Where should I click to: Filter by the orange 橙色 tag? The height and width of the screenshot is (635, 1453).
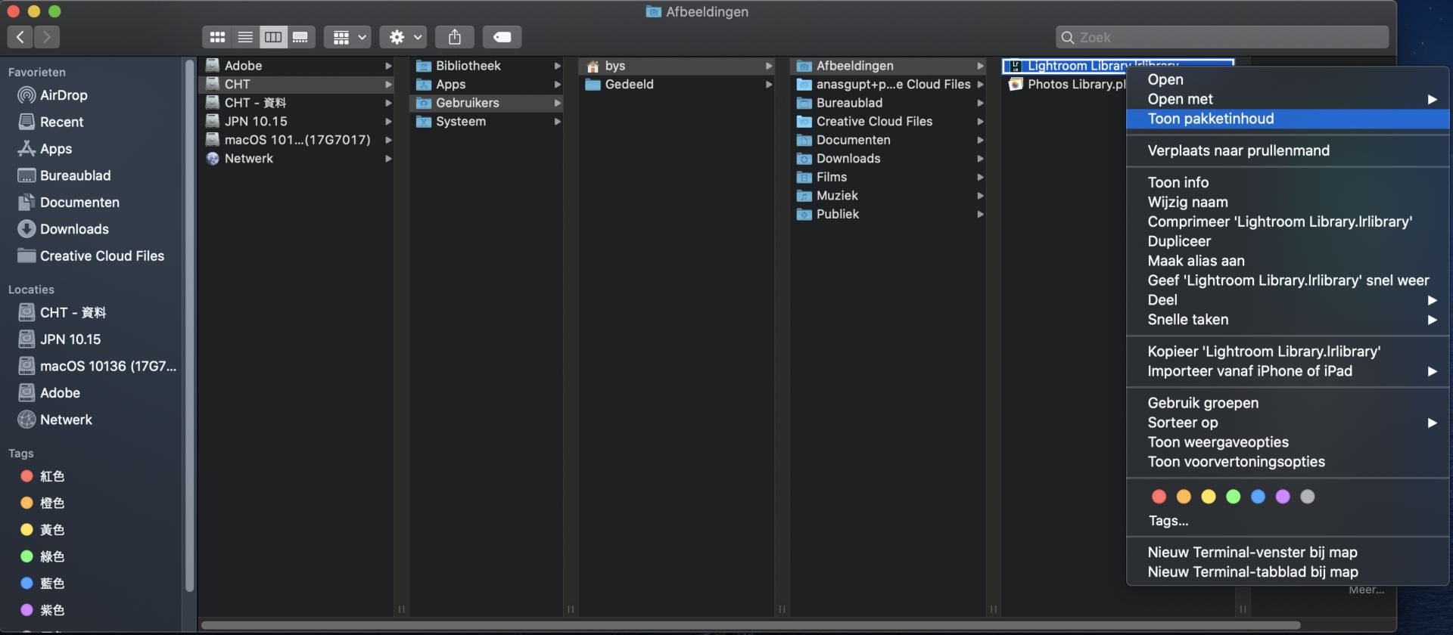(42, 503)
